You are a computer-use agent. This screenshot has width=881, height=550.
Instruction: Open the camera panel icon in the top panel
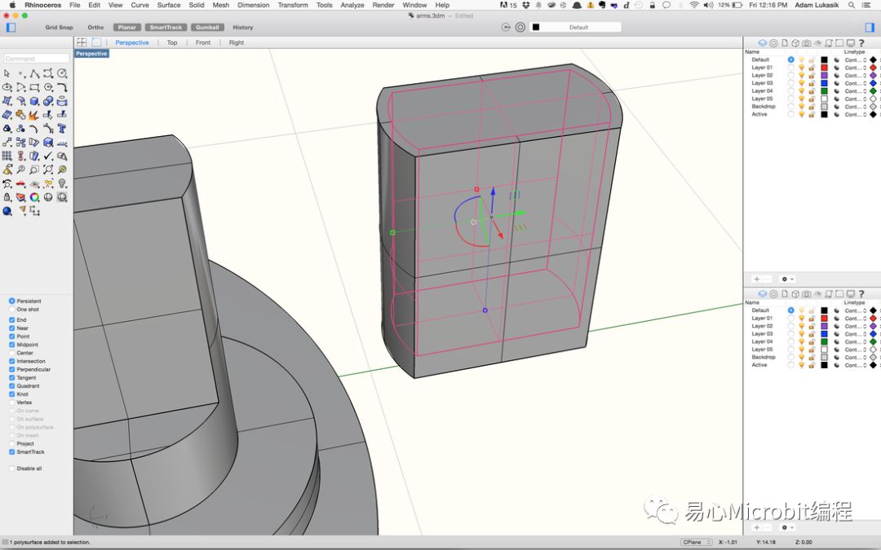(x=806, y=43)
